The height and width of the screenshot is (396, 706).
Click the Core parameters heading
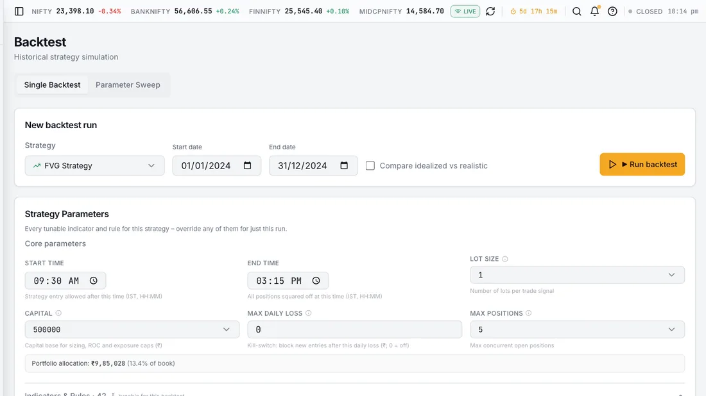click(x=55, y=243)
